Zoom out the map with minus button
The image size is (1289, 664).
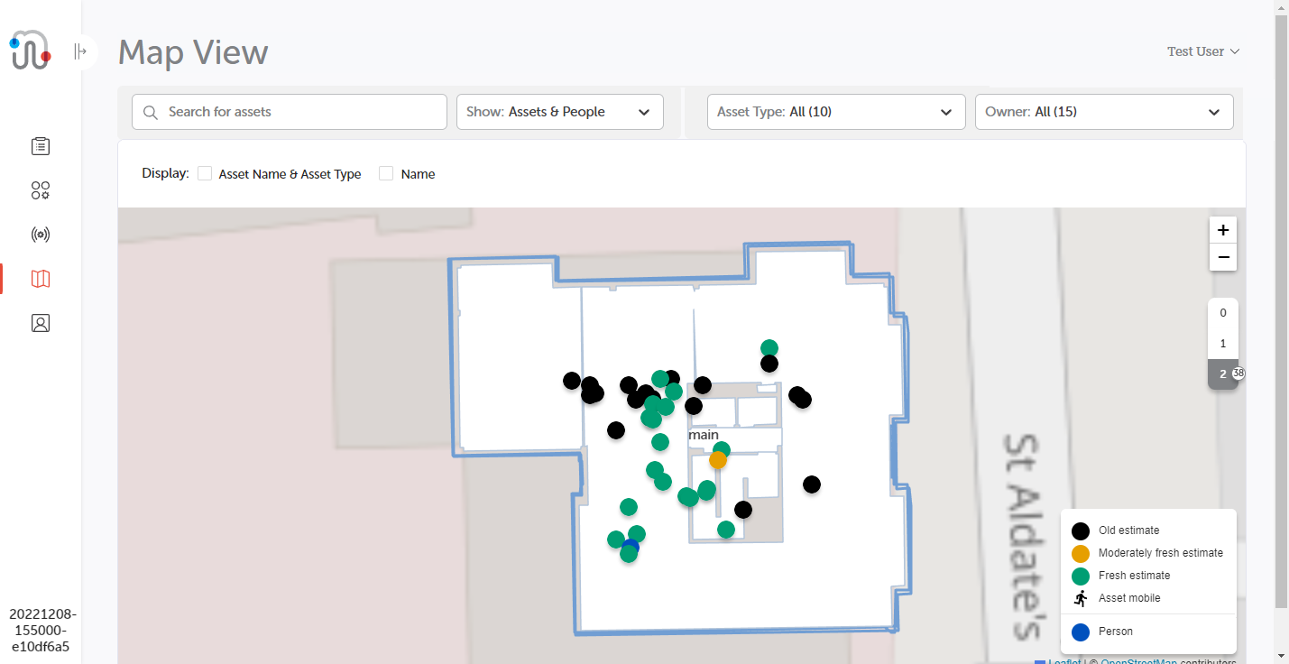(1222, 257)
